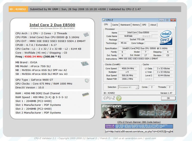Click the Rated FSB value 2000.2 MHz
This screenshot has height=141, width=192.
click(127, 79)
